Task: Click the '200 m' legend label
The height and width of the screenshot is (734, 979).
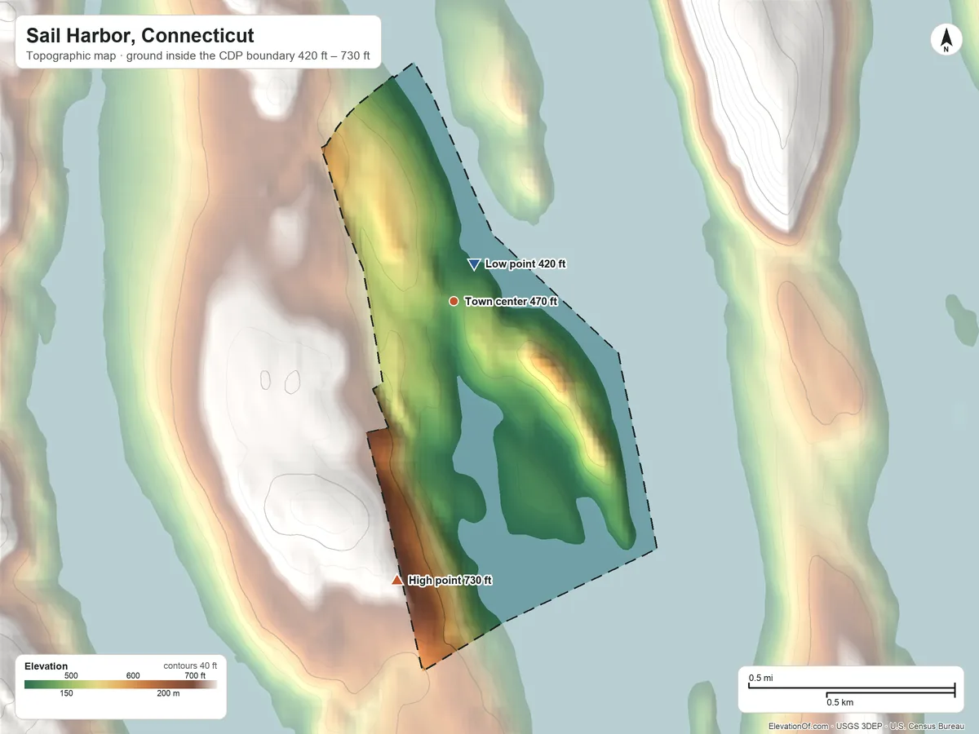Action: 168,694
